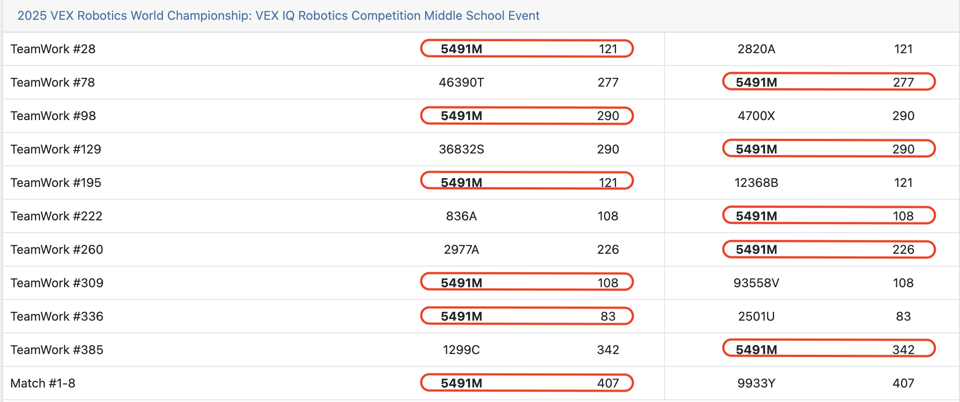Select circled 5491M in the TeamWork #78 row

756,82
